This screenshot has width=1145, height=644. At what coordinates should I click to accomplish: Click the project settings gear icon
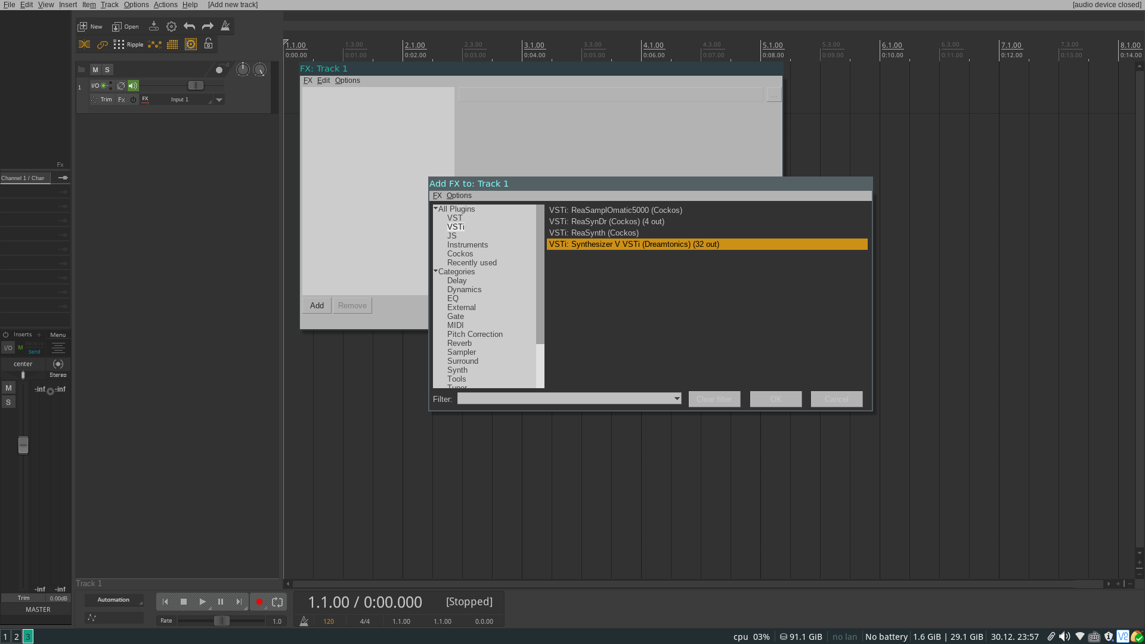(171, 26)
